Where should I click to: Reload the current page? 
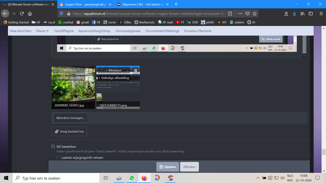point(22,14)
